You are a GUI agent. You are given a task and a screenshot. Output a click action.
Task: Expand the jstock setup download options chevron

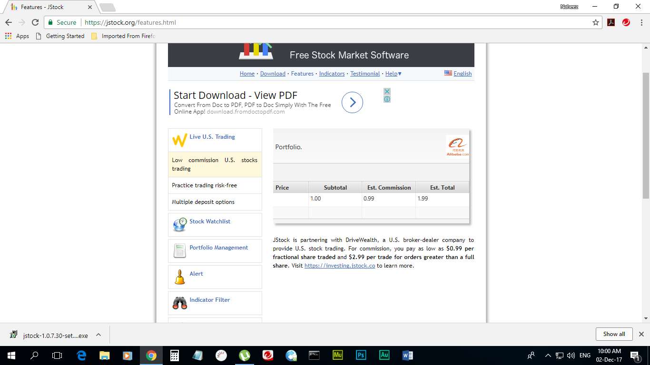click(98, 335)
